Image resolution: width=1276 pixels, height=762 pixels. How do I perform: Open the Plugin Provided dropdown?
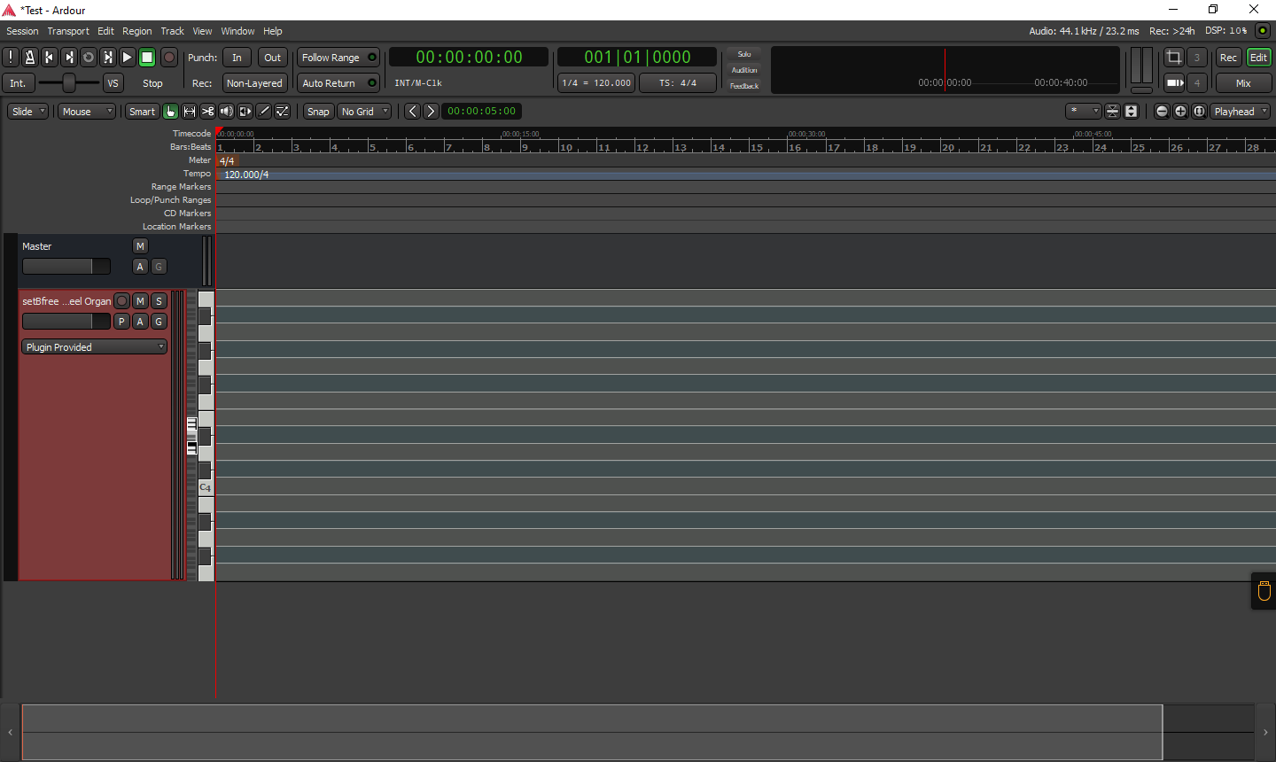pos(95,347)
